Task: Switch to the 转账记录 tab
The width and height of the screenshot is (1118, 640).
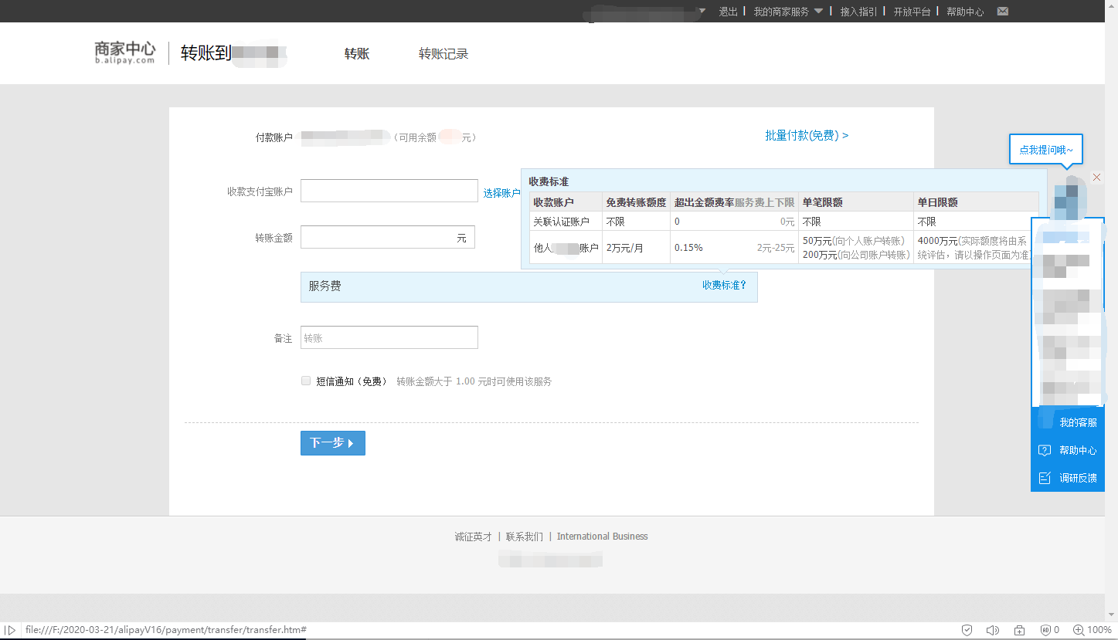Action: (443, 54)
